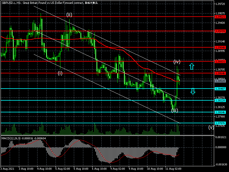Click the 3 Aug 2021 time axis label
229x172 pixels.
click(x=7, y=169)
